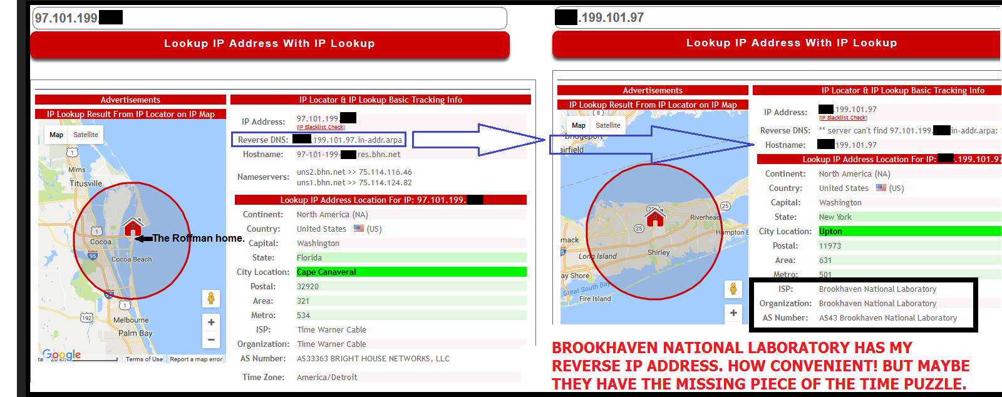Click the right Advertisements header
The height and width of the screenshot is (397, 1002).
tap(653, 90)
